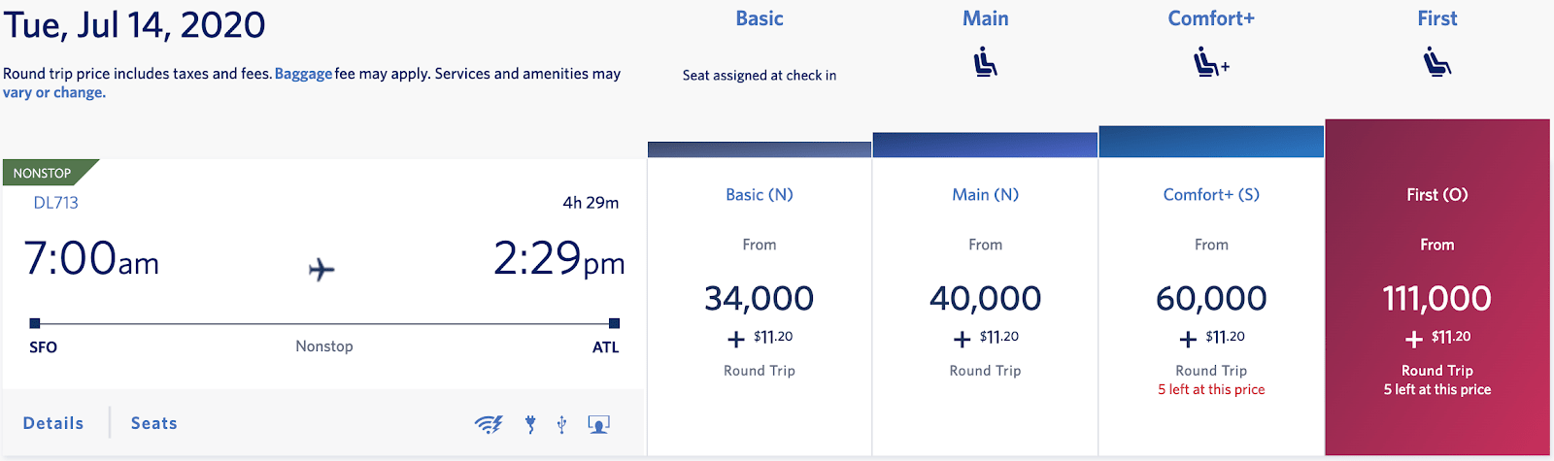1554x461 pixels.
Task: Open the Seats link
Action: click(154, 423)
